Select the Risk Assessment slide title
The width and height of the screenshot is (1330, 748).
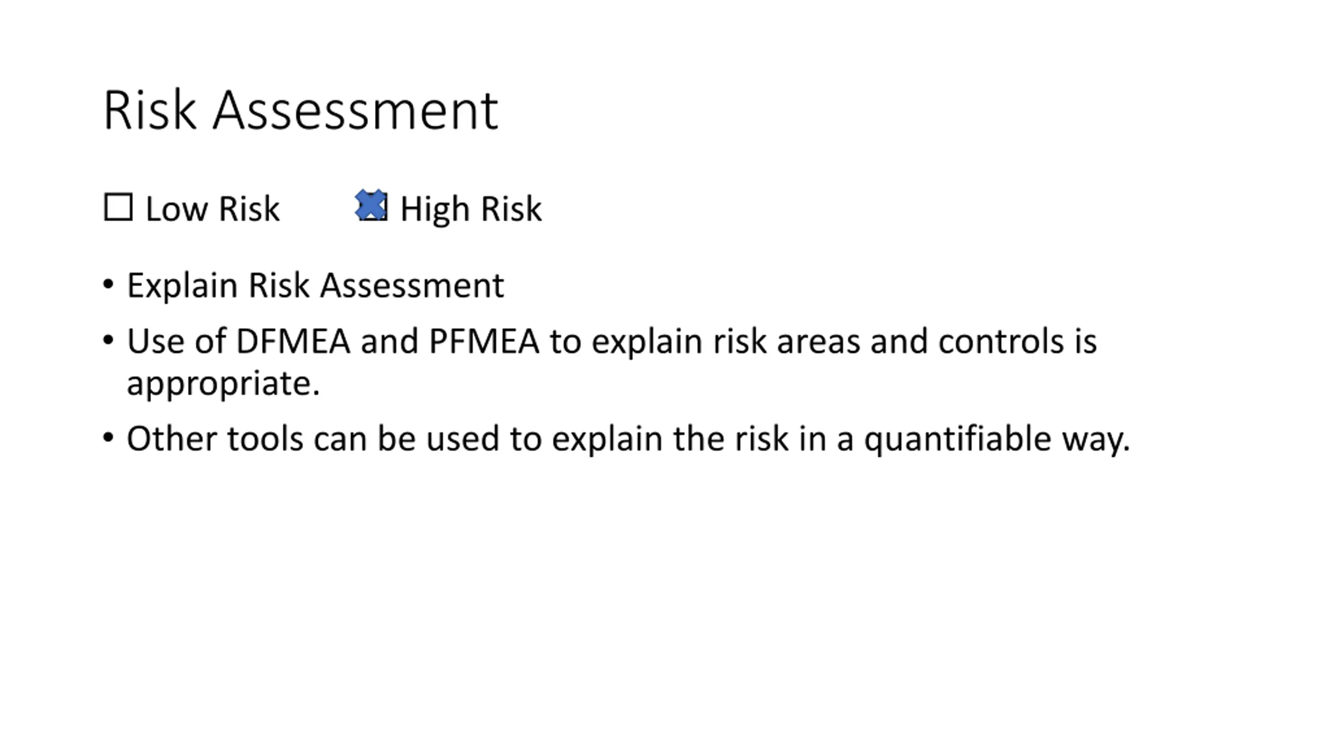pos(301,110)
